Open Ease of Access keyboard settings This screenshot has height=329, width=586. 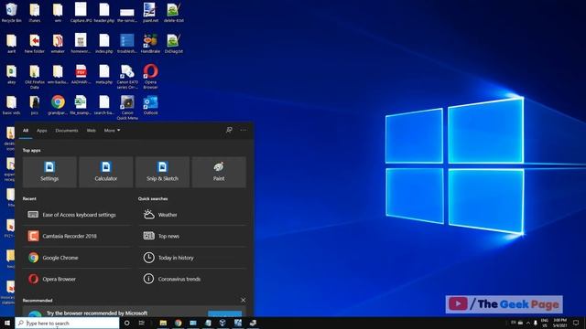pyautogui.click(x=77, y=215)
